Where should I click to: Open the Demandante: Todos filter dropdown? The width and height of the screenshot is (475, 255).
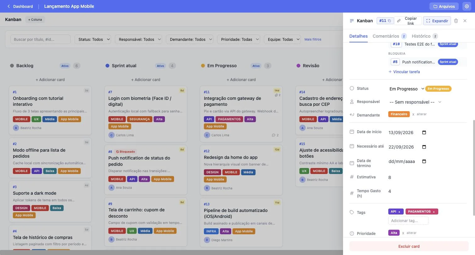189,39
